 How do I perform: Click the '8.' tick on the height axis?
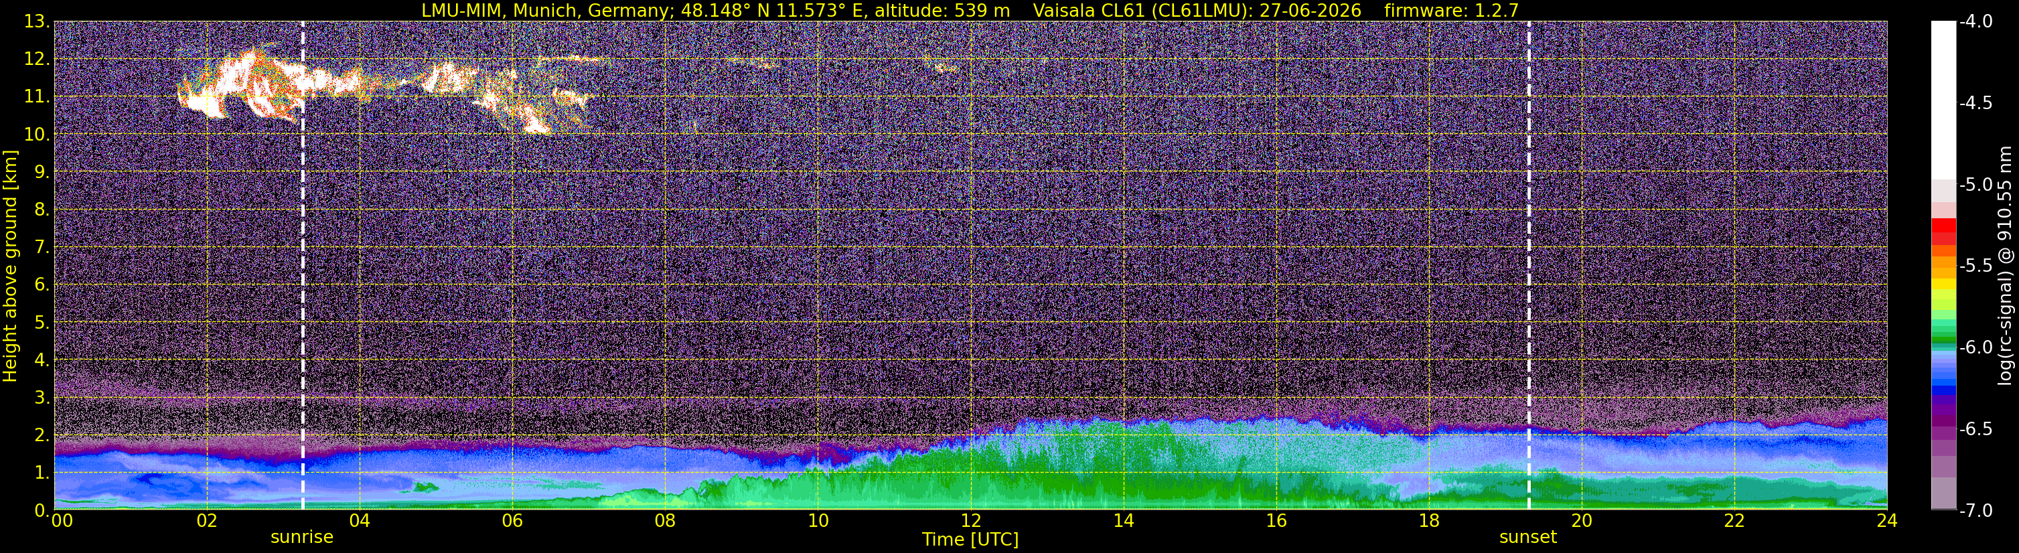point(42,210)
